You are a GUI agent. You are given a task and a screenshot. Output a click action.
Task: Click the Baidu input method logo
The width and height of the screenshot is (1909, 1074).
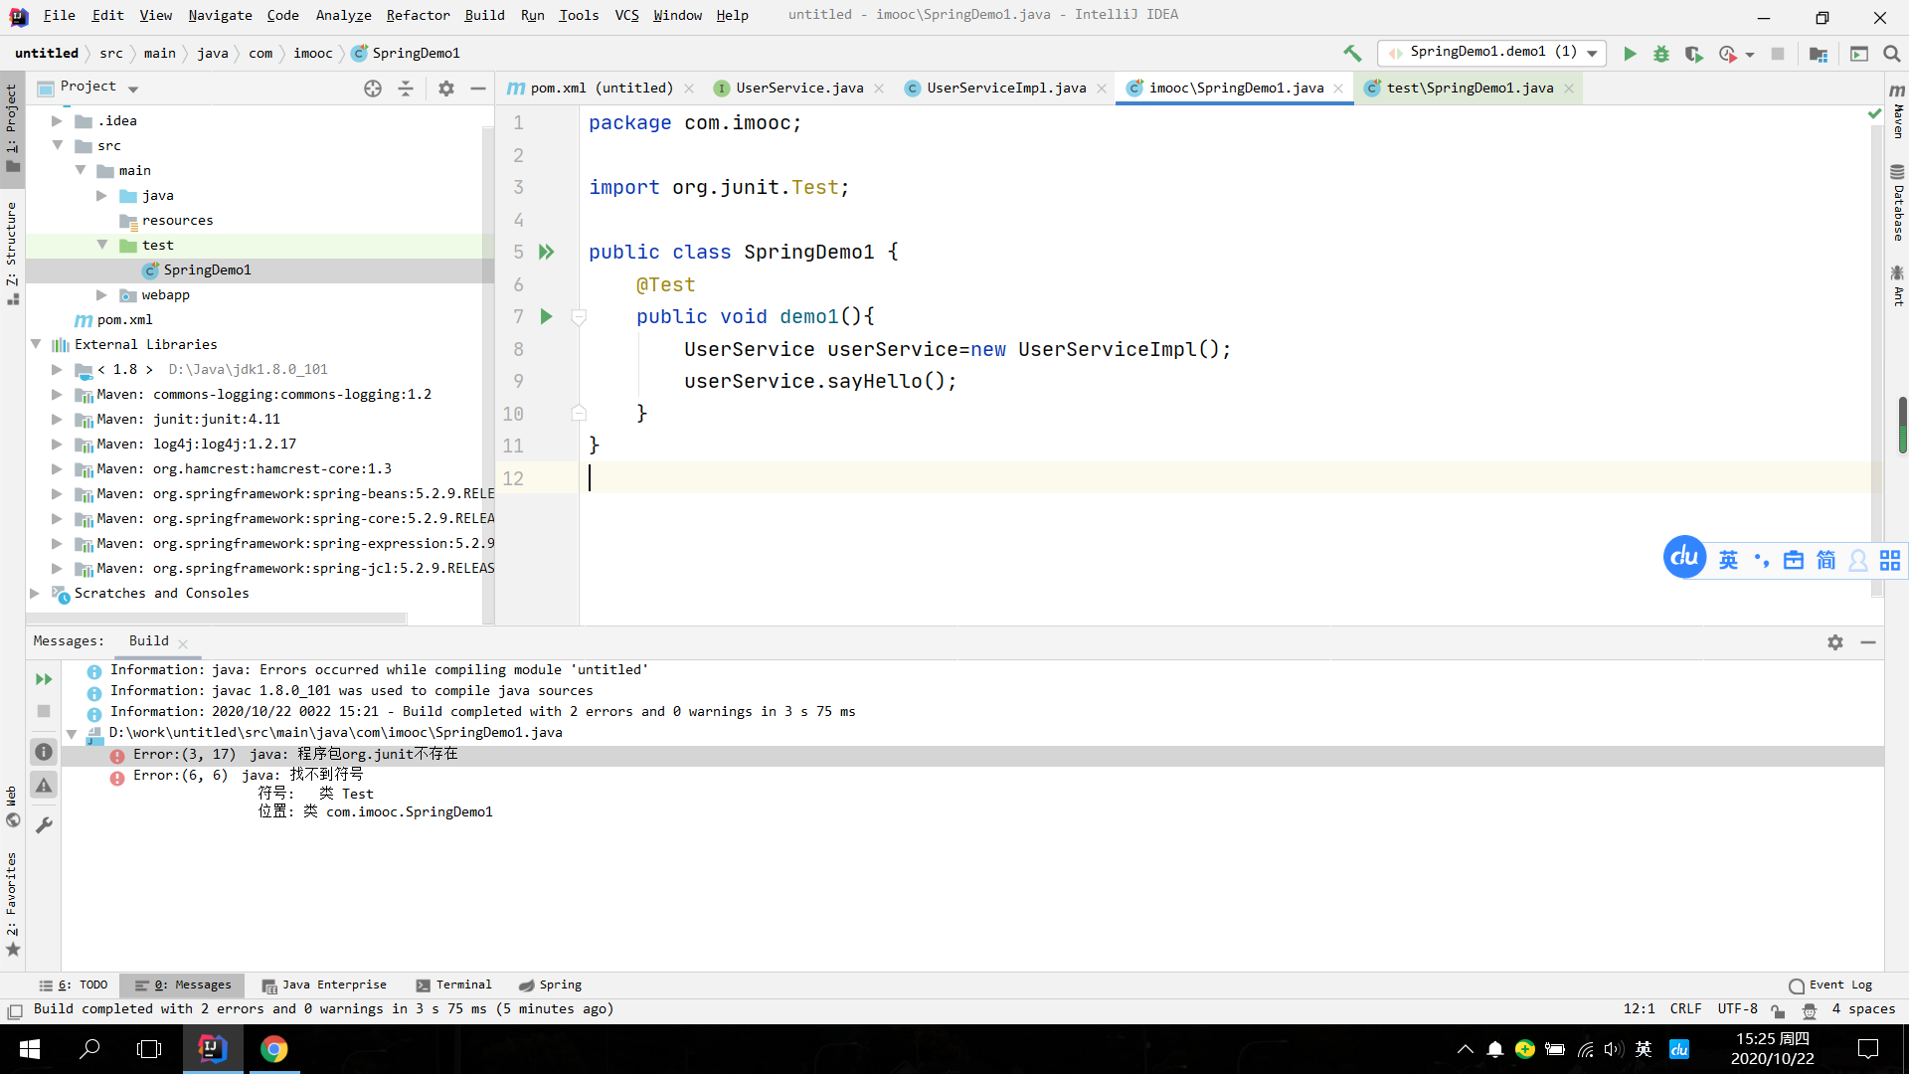(x=1684, y=557)
